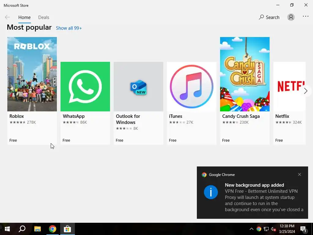Open the clock showing 12:38 PM

pos(287,229)
